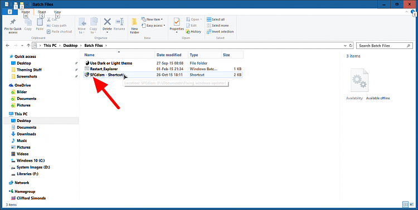Screen dimensions: 418x210
Task: Open the Copy to dropdown
Action: click(93, 26)
